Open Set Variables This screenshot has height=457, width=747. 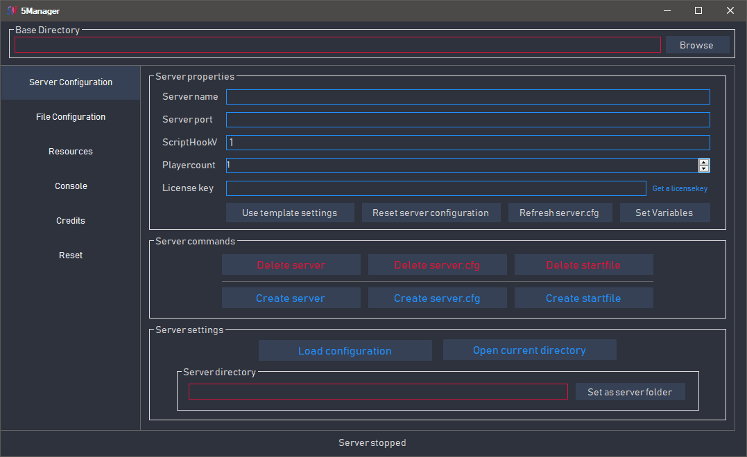coord(664,213)
